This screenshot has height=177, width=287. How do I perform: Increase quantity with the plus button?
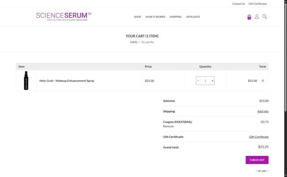(x=212, y=81)
